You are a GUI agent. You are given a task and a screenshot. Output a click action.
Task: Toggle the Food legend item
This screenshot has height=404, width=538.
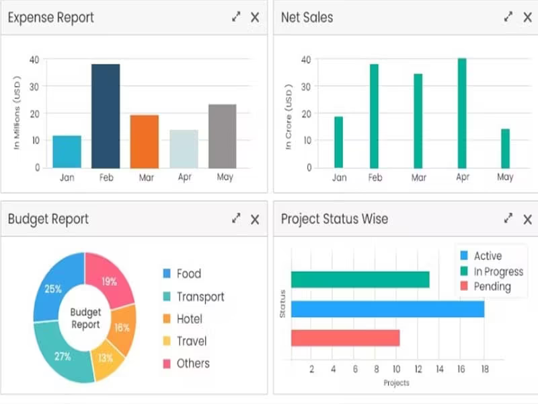(x=182, y=274)
